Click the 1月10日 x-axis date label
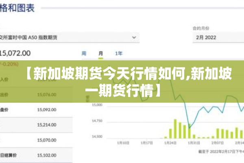Viewport: 244px width, 163px height. [123, 143]
